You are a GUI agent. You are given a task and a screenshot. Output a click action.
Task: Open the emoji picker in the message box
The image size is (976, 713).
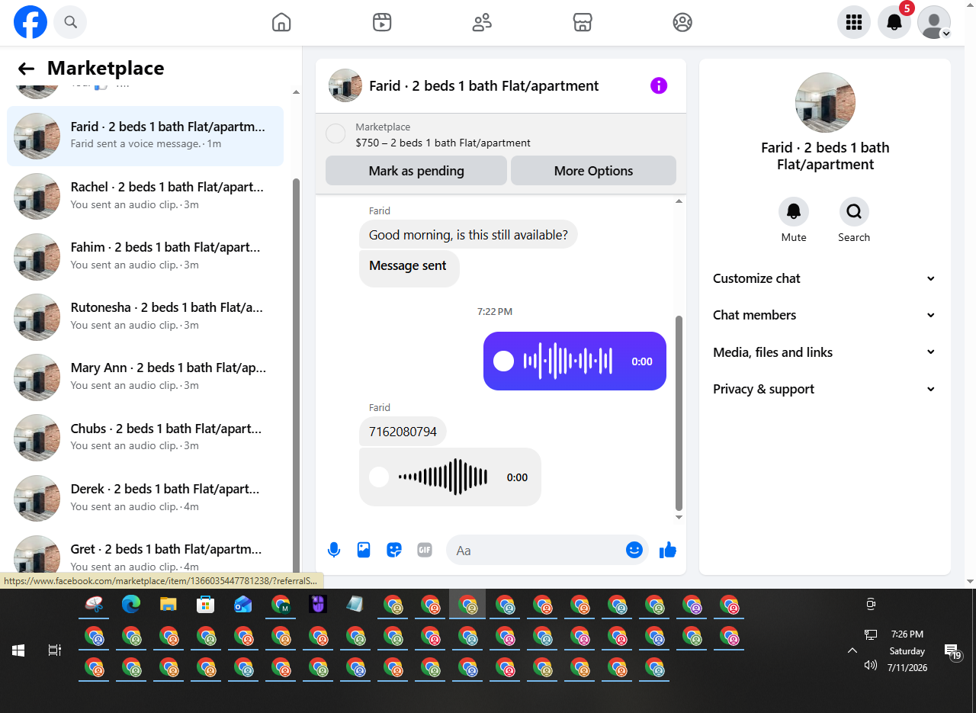tap(634, 550)
